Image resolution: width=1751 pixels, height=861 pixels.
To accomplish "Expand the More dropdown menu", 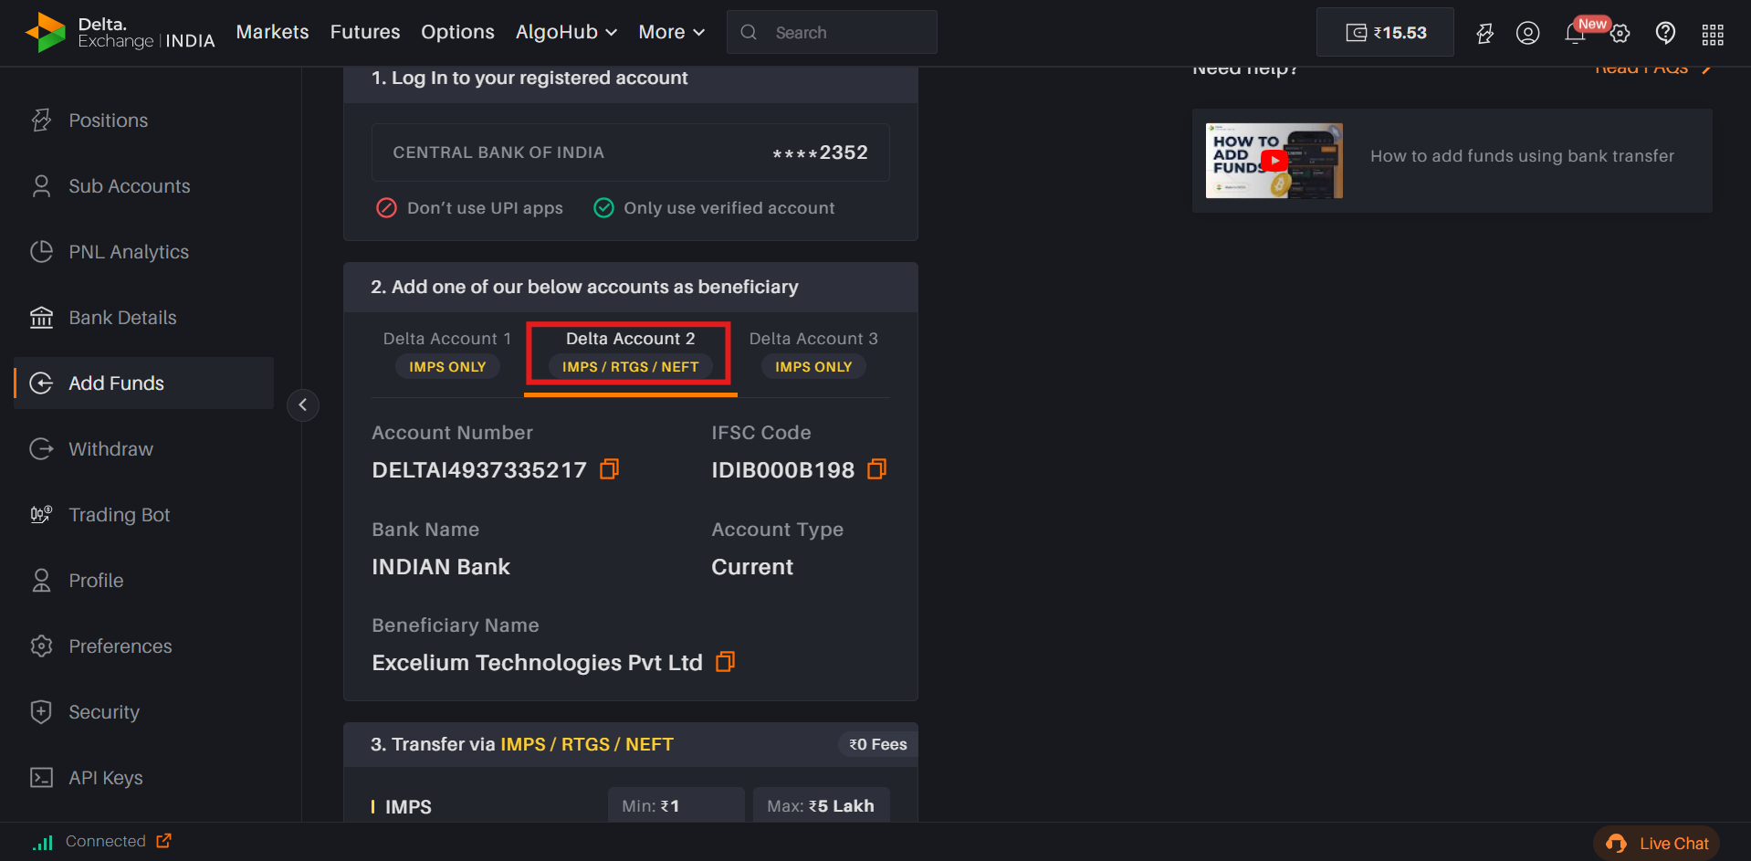I will click(x=672, y=32).
